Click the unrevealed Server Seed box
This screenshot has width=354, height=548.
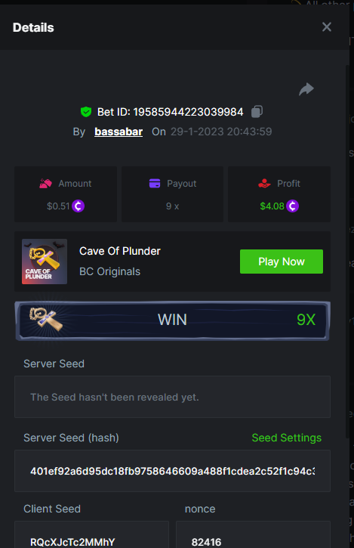pyautogui.click(x=172, y=397)
